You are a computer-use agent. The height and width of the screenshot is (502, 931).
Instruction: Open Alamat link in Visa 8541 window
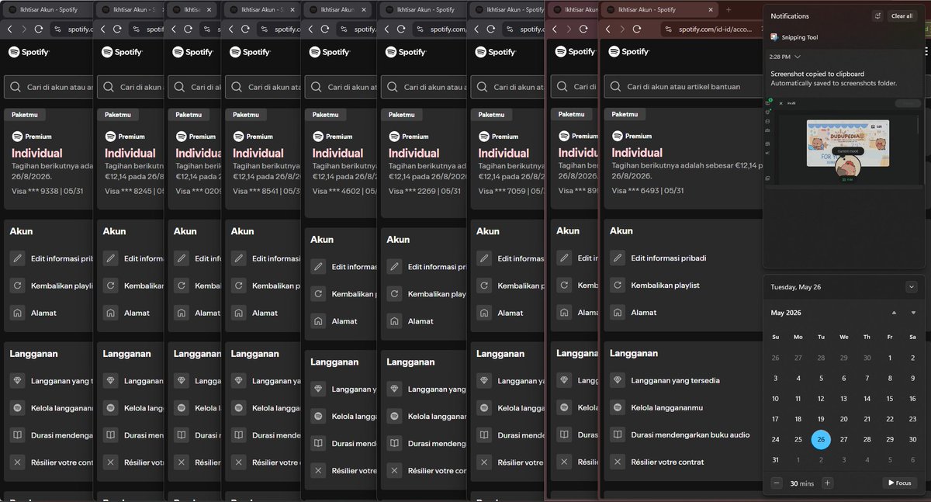(265, 313)
